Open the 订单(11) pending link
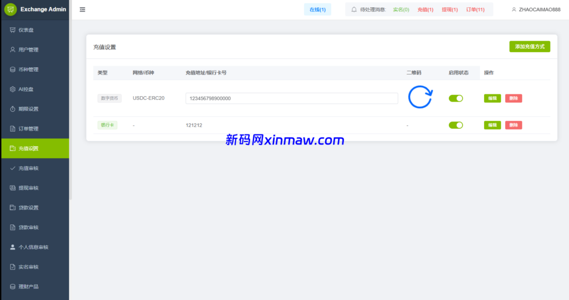569x300 pixels. (x=476, y=9)
